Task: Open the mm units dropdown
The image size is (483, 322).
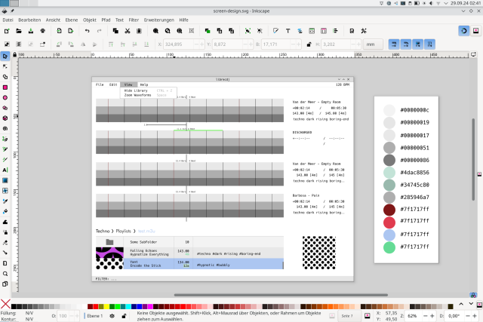Action: click(x=371, y=44)
